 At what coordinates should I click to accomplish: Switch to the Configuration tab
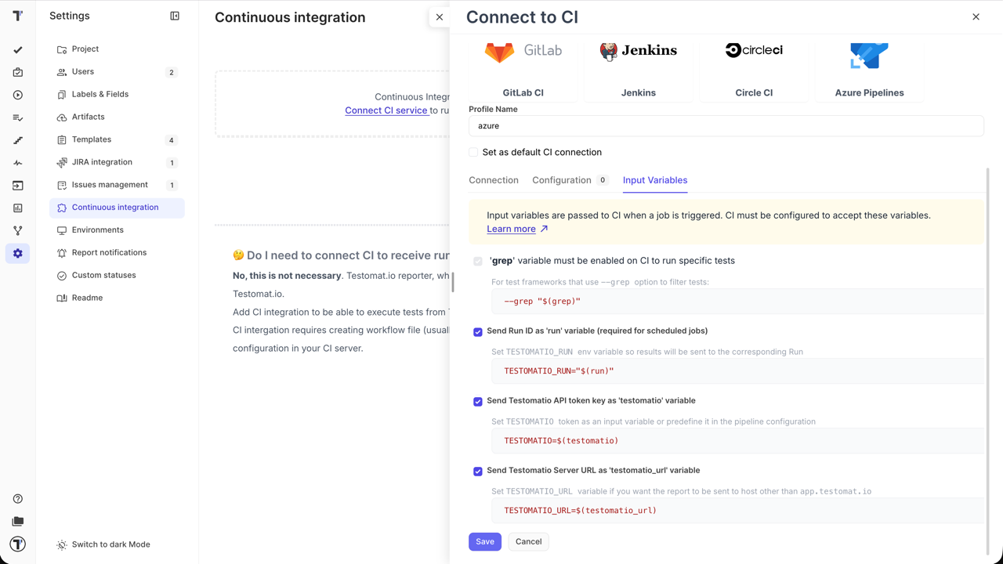tap(562, 180)
